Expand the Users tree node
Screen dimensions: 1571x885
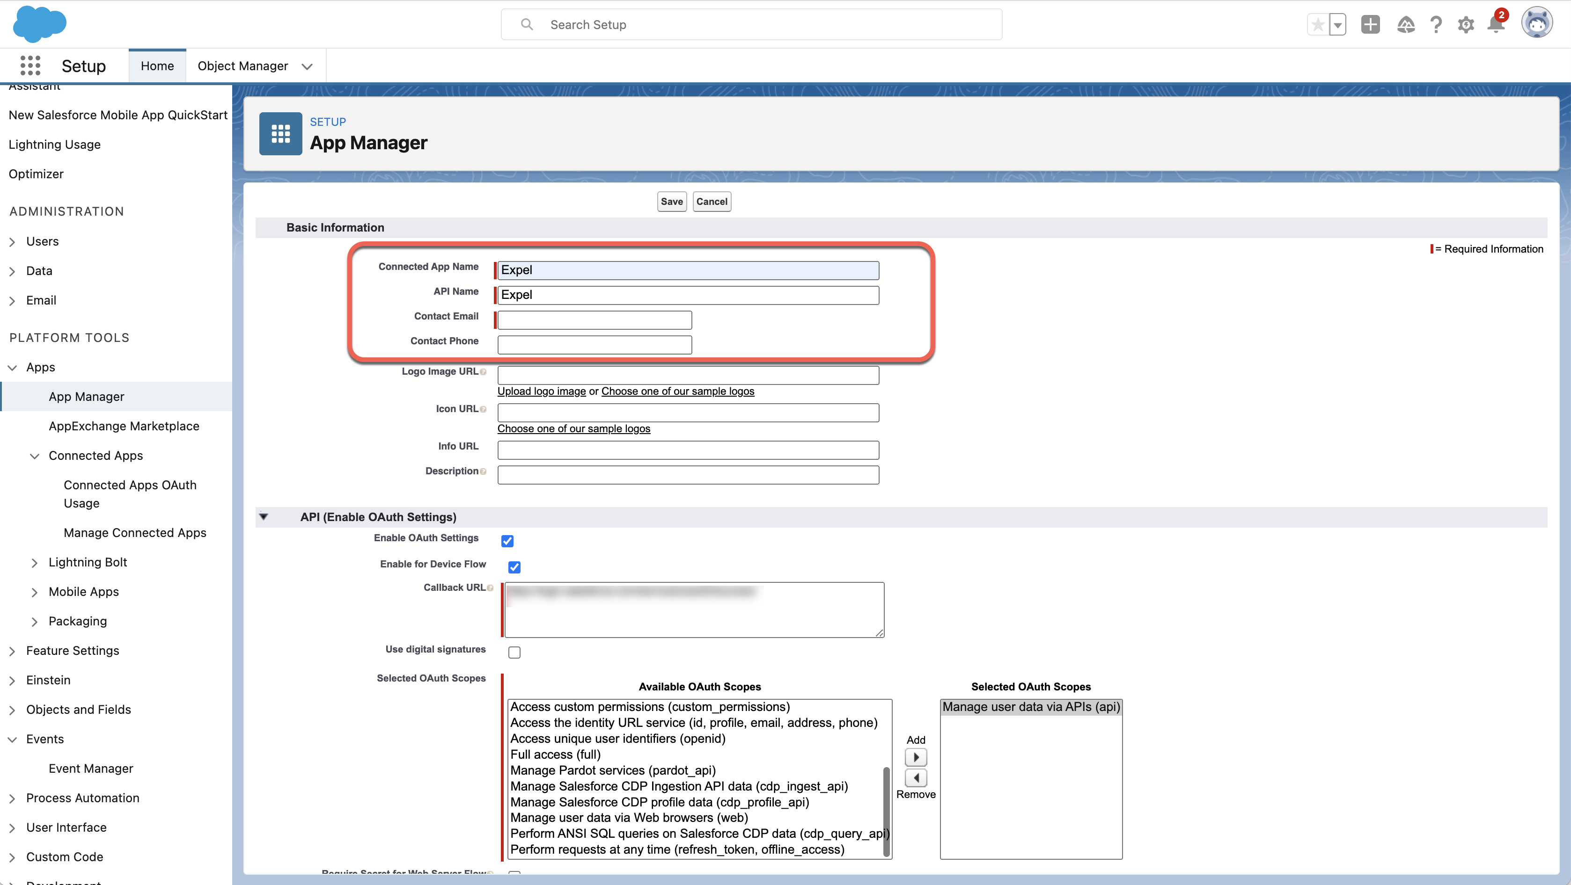[x=12, y=242]
